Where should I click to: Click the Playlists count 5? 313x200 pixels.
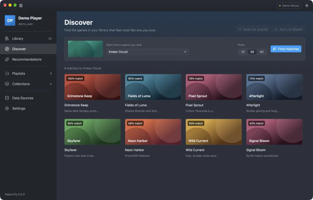[51, 73]
